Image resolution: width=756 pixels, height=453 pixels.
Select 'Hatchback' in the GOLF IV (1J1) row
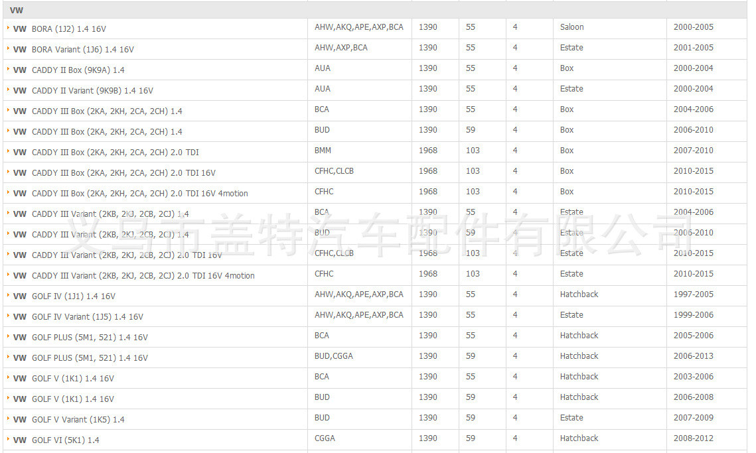click(579, 294)
